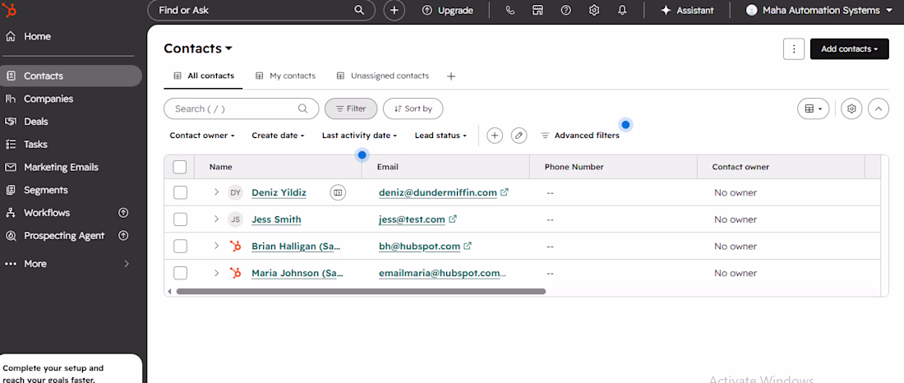Toggle the Filter button
This screenshot has width=904, height=383.
click(351, 108)
